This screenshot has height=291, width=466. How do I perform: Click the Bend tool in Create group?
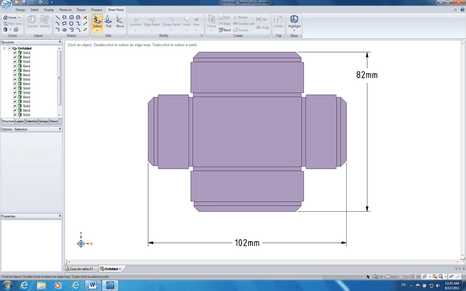(x=225, y=30)
